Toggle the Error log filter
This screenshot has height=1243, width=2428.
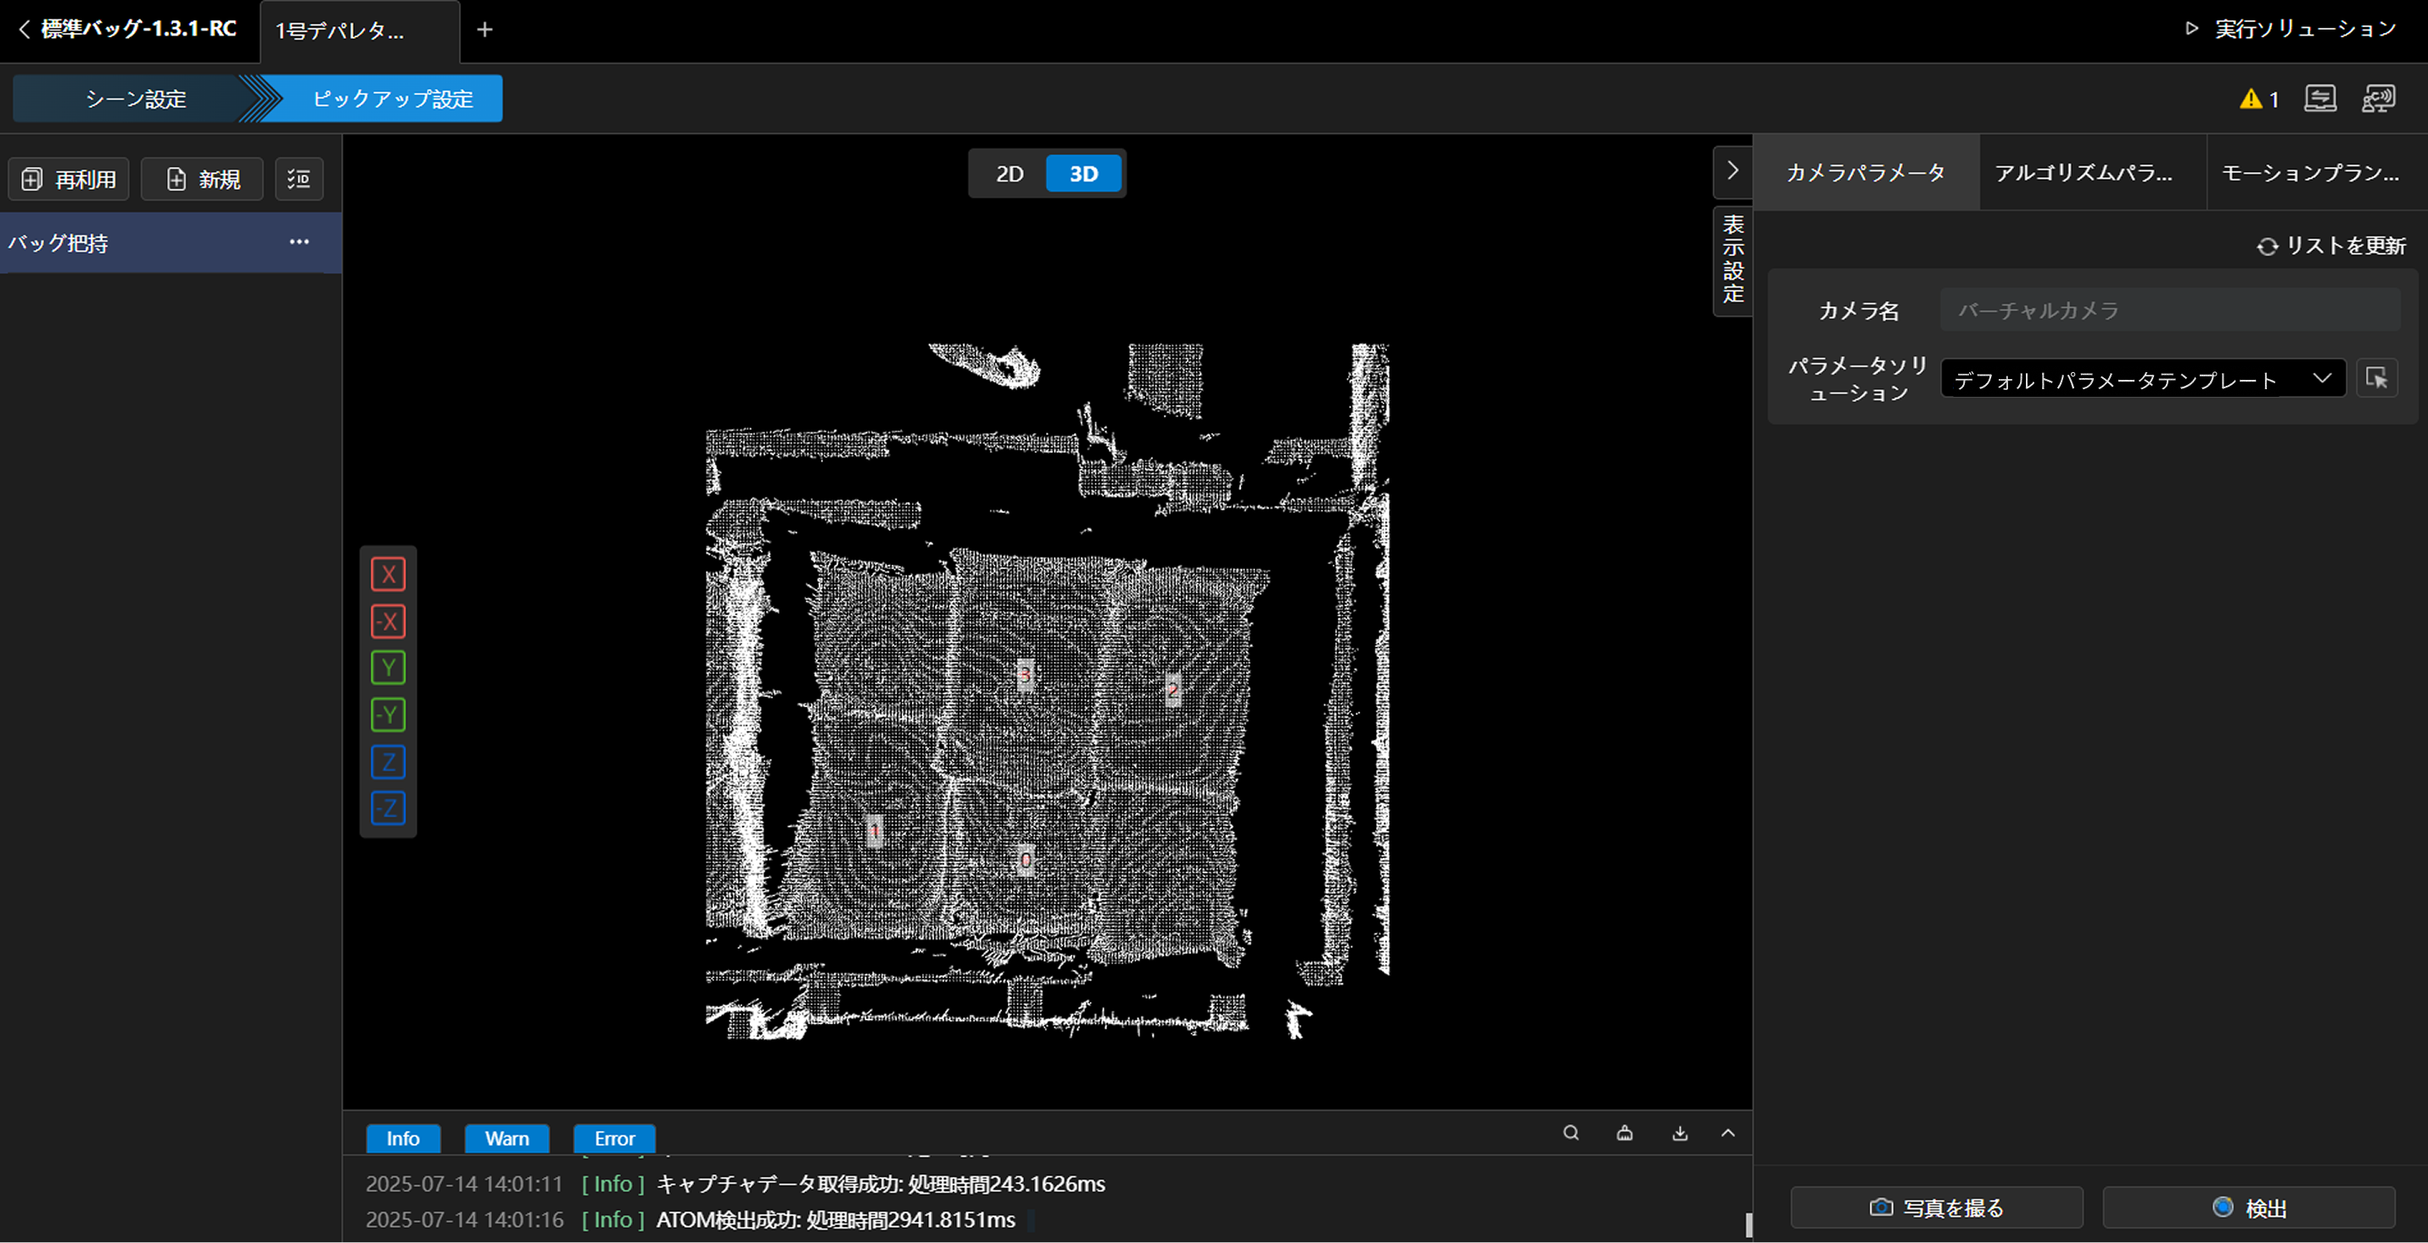point(614,1139)
